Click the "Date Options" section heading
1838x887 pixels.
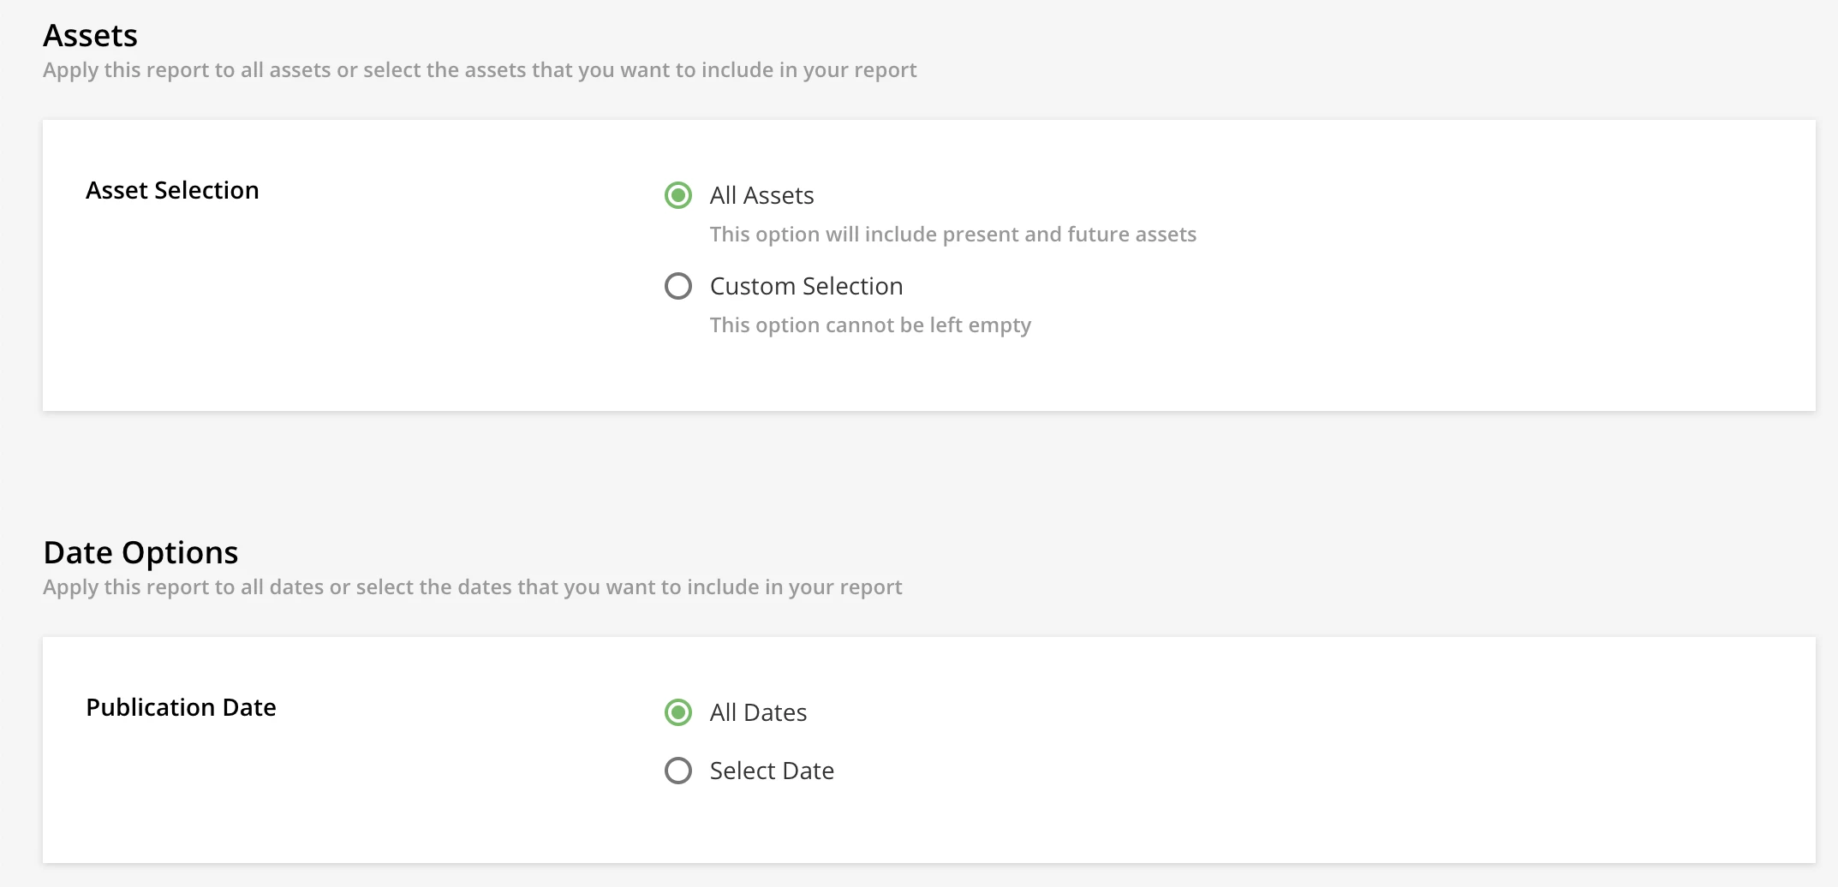pos(140,553)
